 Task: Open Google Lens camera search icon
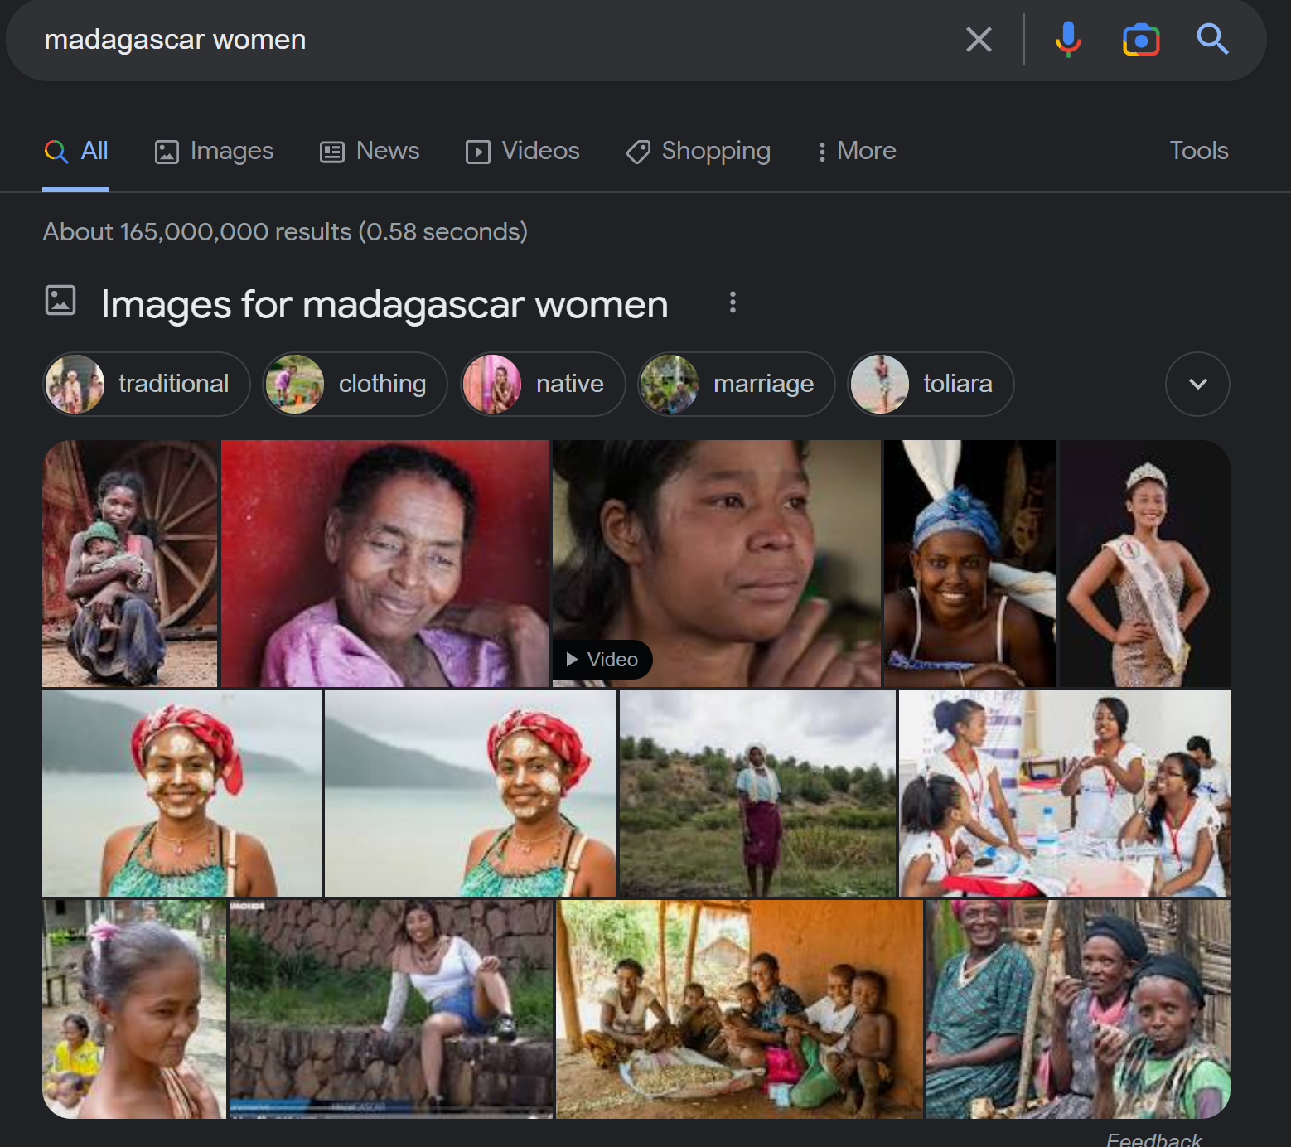pyautogui.click(x=1141, y=39)
